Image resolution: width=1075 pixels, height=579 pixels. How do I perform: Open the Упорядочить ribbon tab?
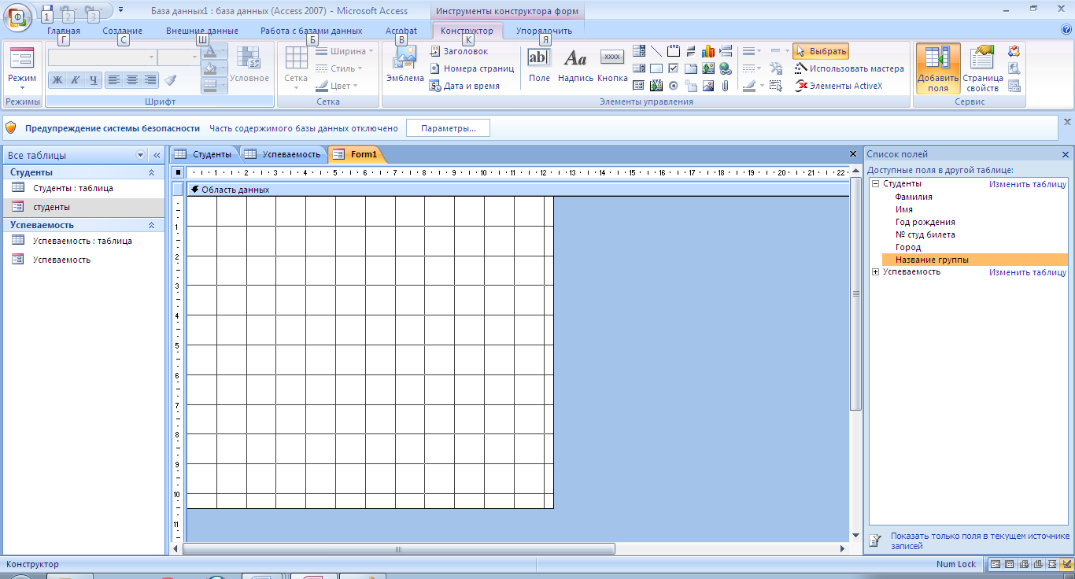pos(544,31)
